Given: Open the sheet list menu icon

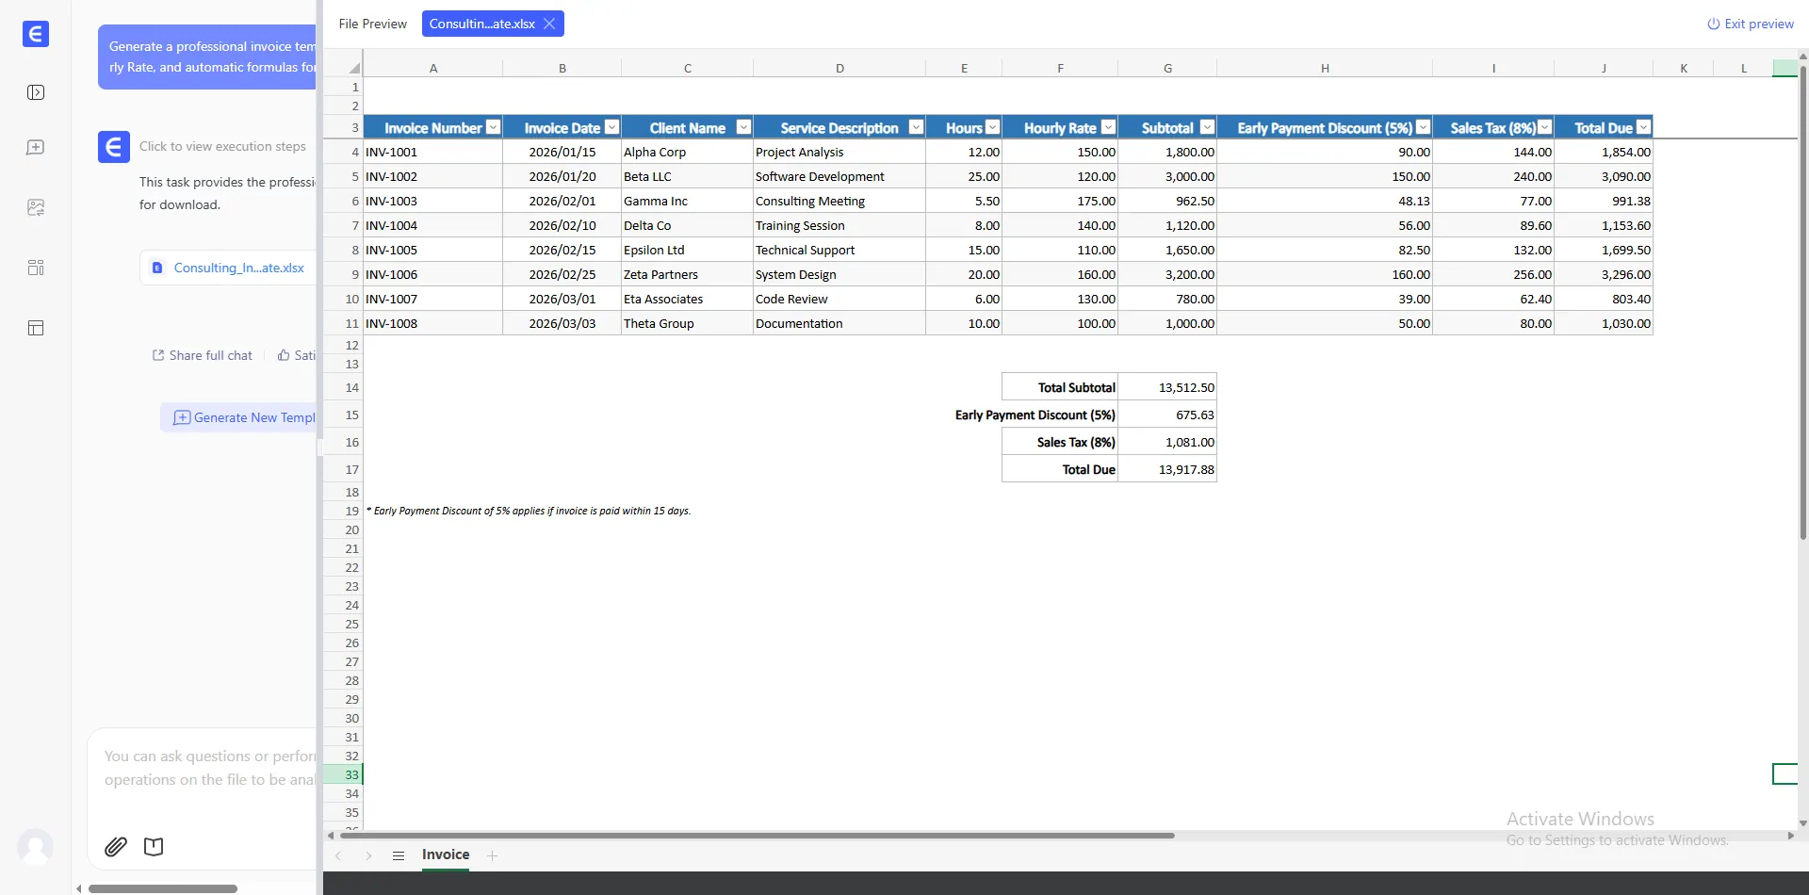Looking at the screenshot, I should coord(399,855).
